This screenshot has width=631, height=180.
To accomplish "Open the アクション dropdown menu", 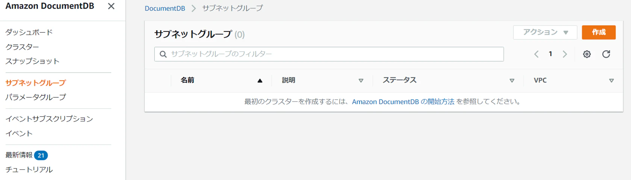I will pos(545,32).
